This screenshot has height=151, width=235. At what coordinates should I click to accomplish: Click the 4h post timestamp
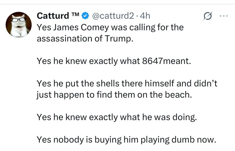[x=144, y=16]
